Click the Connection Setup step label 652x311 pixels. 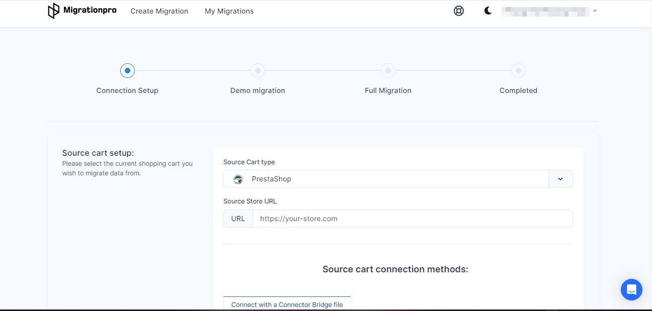[x=127, y=90]
